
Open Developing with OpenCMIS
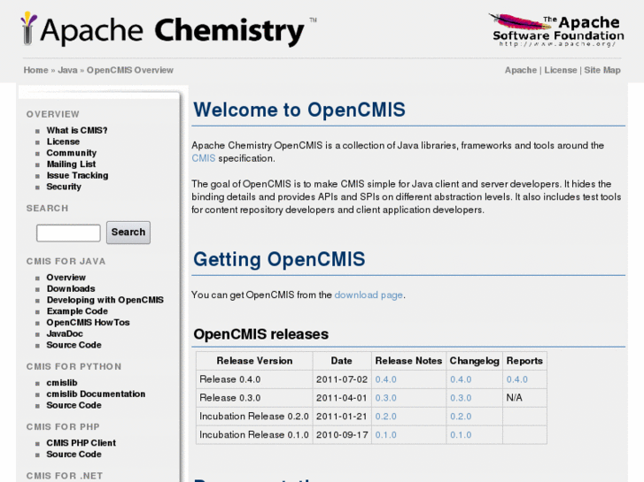[105, 301]
